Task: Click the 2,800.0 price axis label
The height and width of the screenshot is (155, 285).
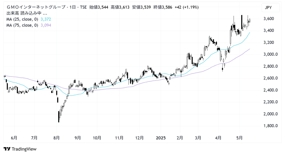Action: 271,66
